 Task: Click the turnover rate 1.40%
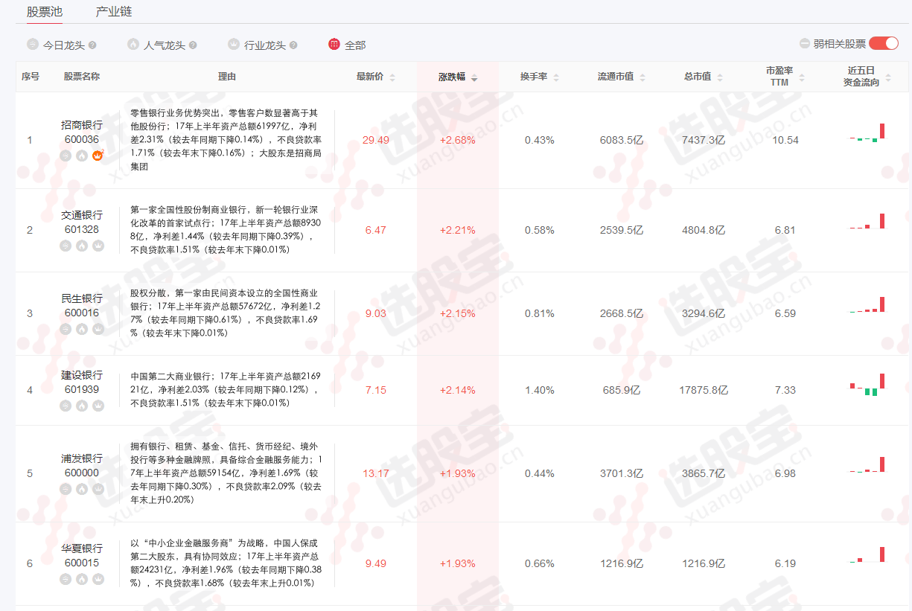(539, 390)
